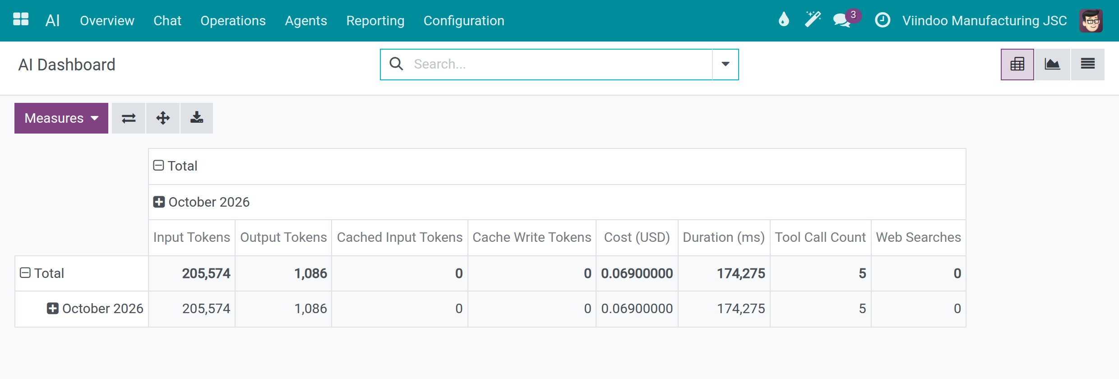Sort by the Duration (ms) column
1119x379 pixels.
click(724, 237)
